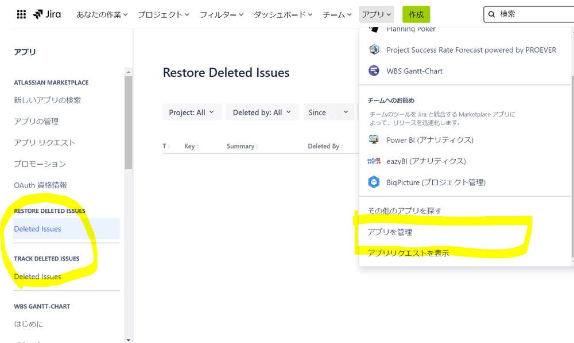The height and width of the screenshot is (343, 574).
Task: Click the Jira logo
Action: (x=47, y=14)
